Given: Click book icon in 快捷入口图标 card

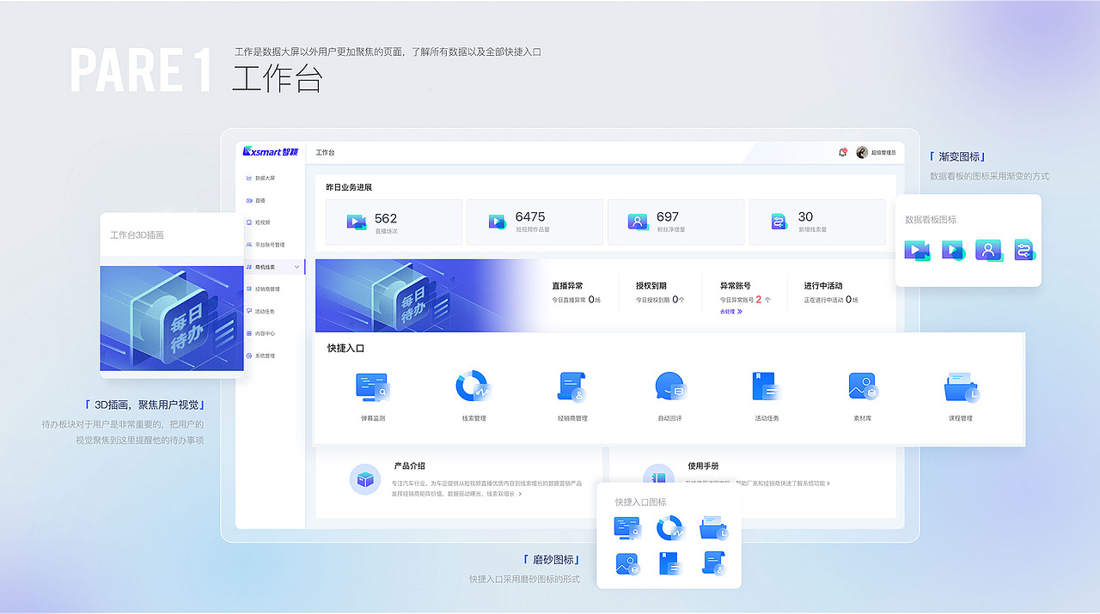Looking at the screenshot, I should [670, 563].
